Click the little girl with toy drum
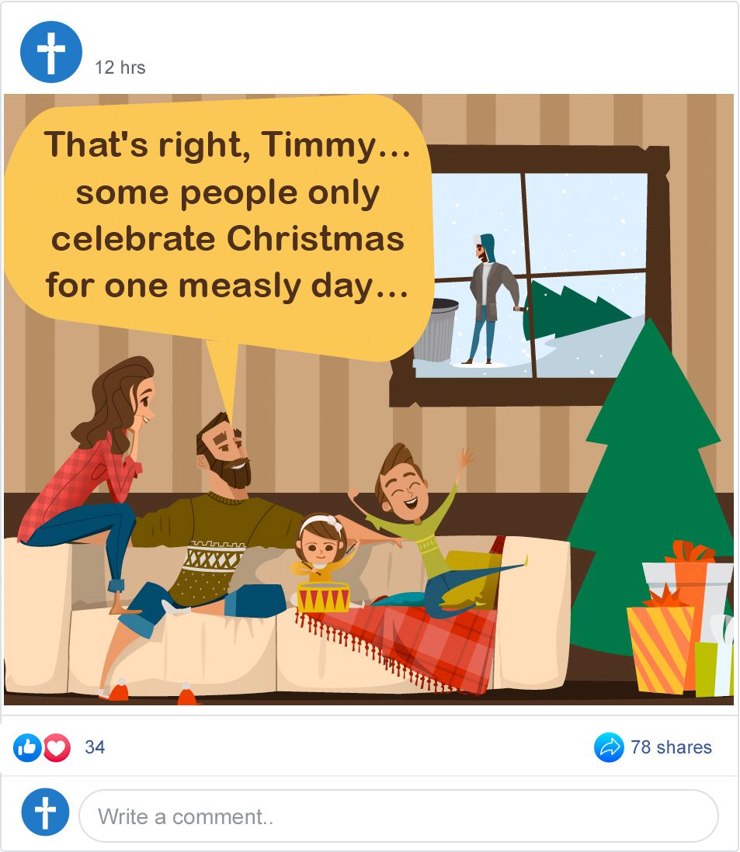Image resolution: width=740 pixels, height=852 pixels. coord(324,563)
